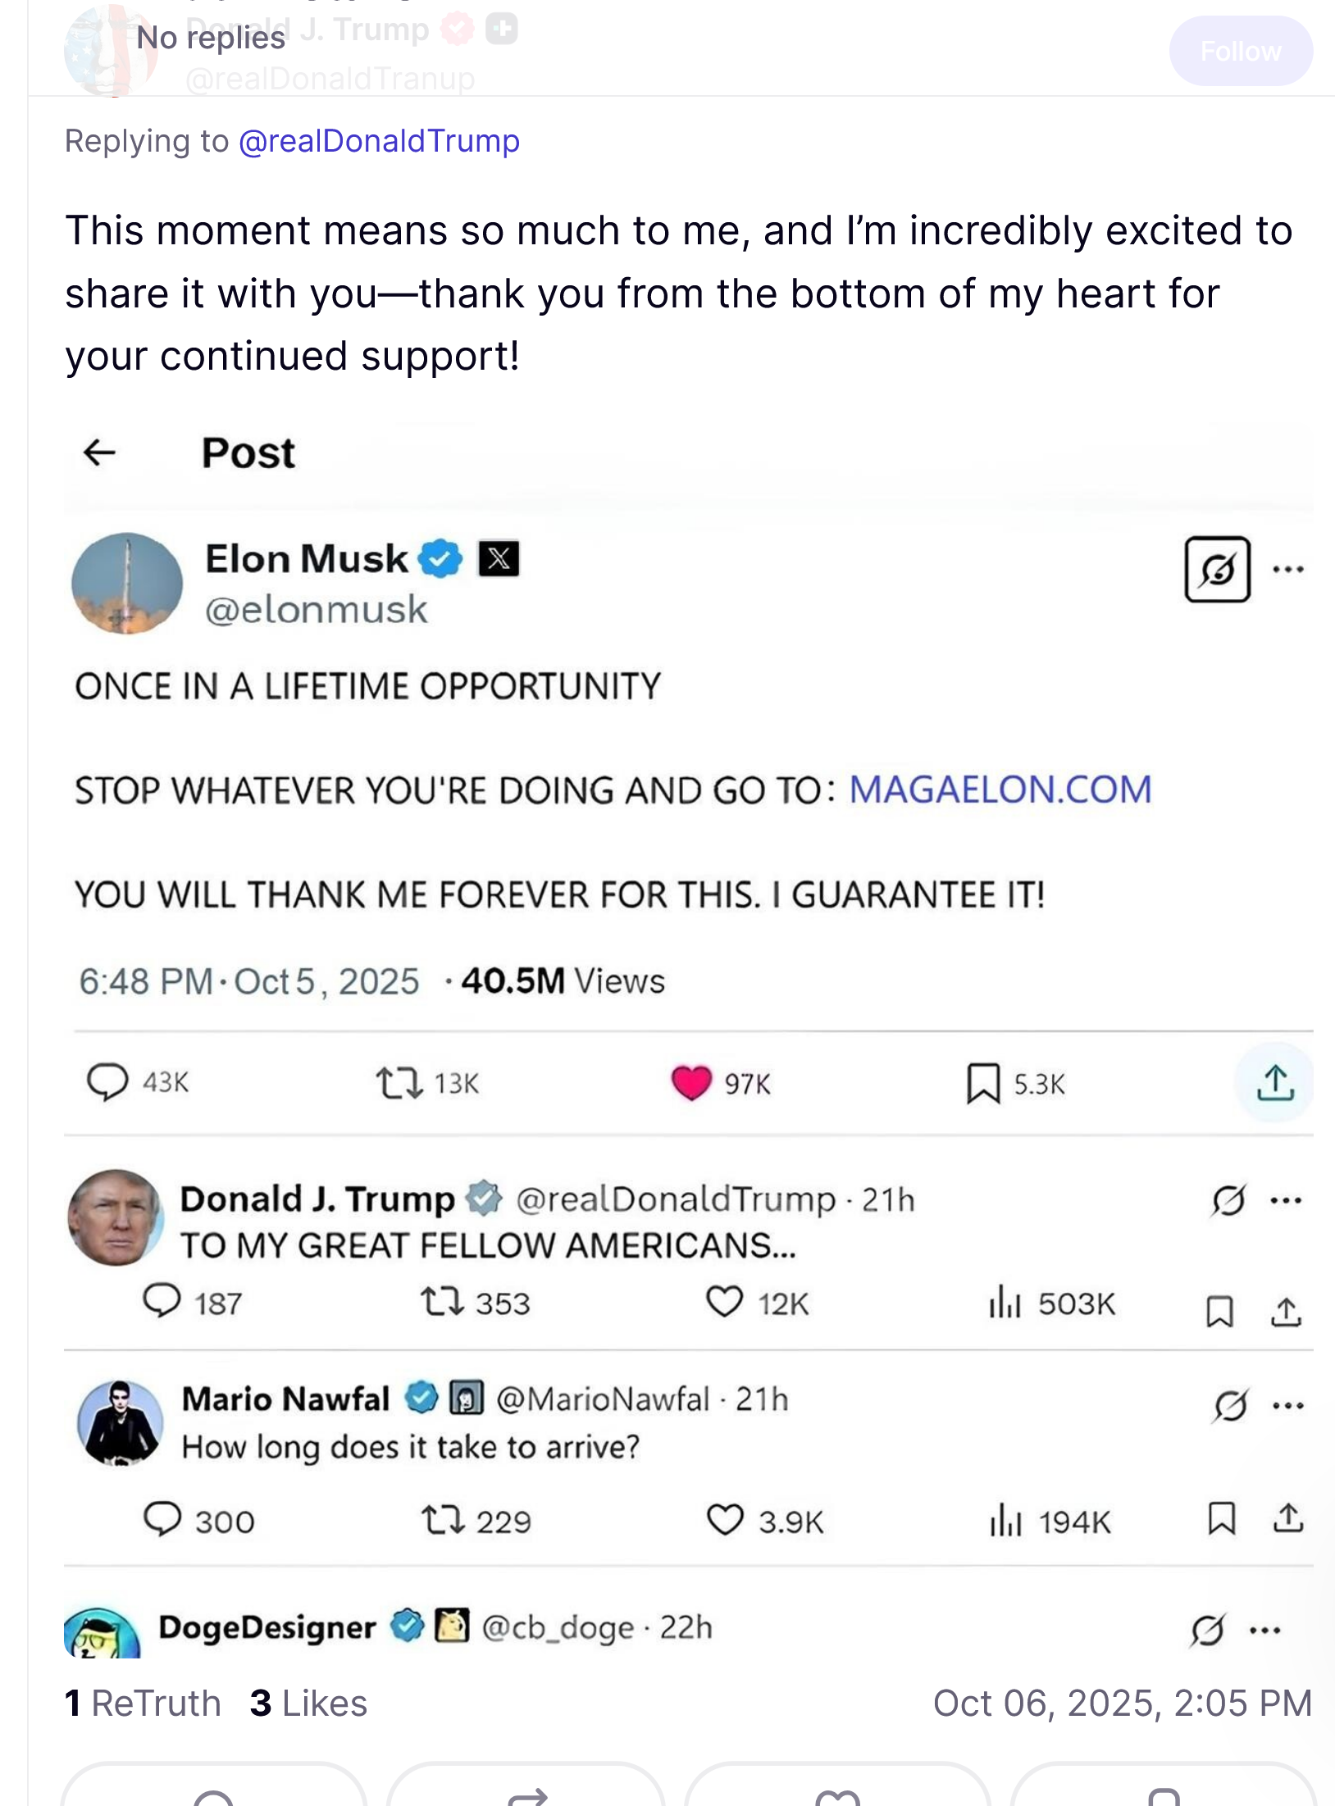Click Elon Musk's rocket profile picture

pos(127,583)
